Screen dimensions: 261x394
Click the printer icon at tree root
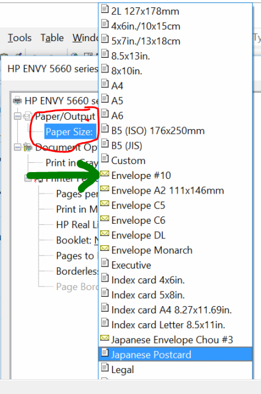coord(17,101)
